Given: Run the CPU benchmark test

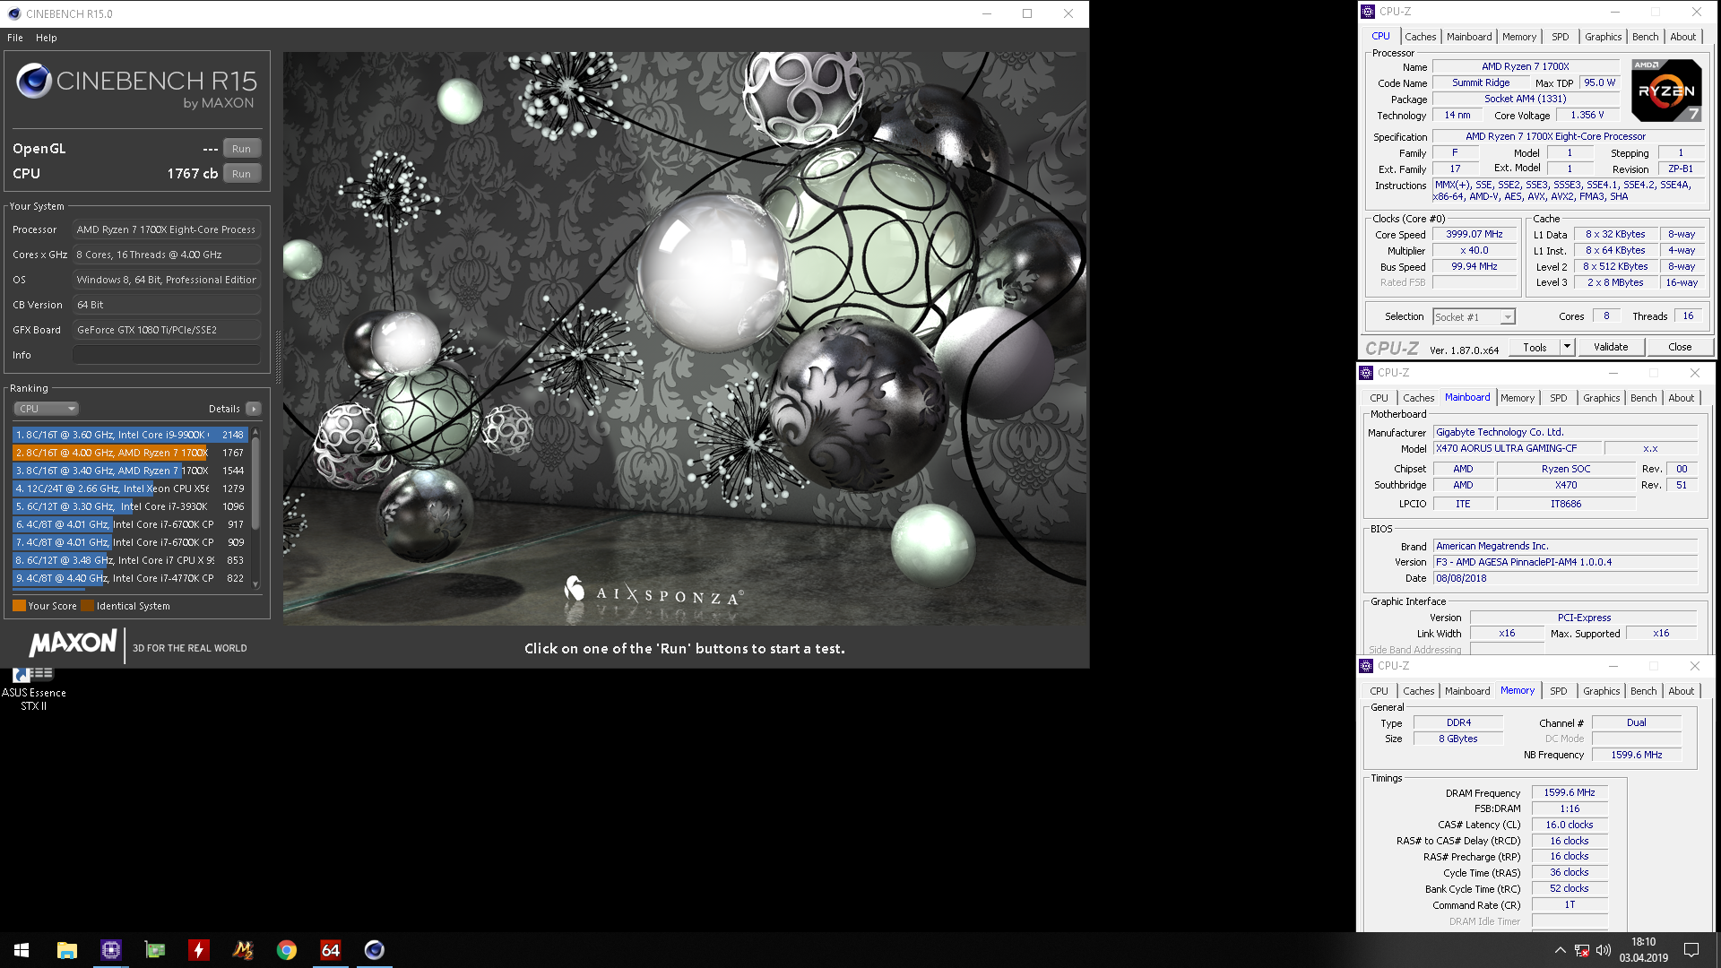Looking at the screenshot, I should 241,174.
